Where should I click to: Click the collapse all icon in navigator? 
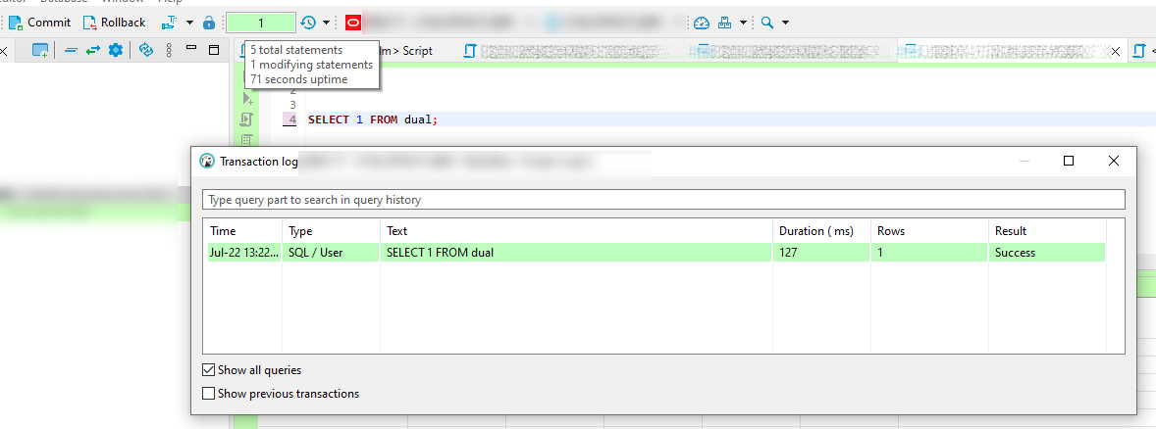pyautogui.click(x=71, y=50)
